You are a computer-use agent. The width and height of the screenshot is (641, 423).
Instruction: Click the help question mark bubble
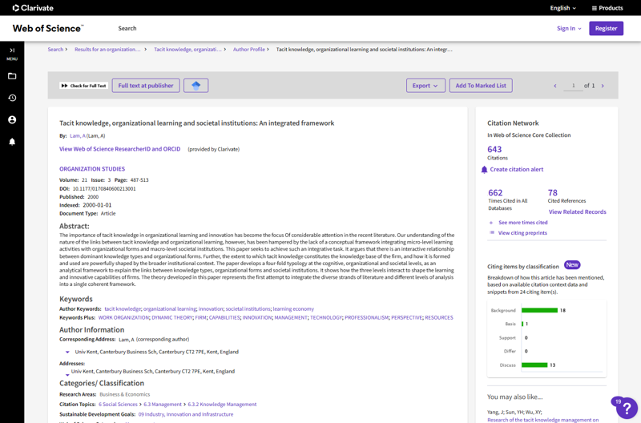pyautogui.click(x=626, y=407)
